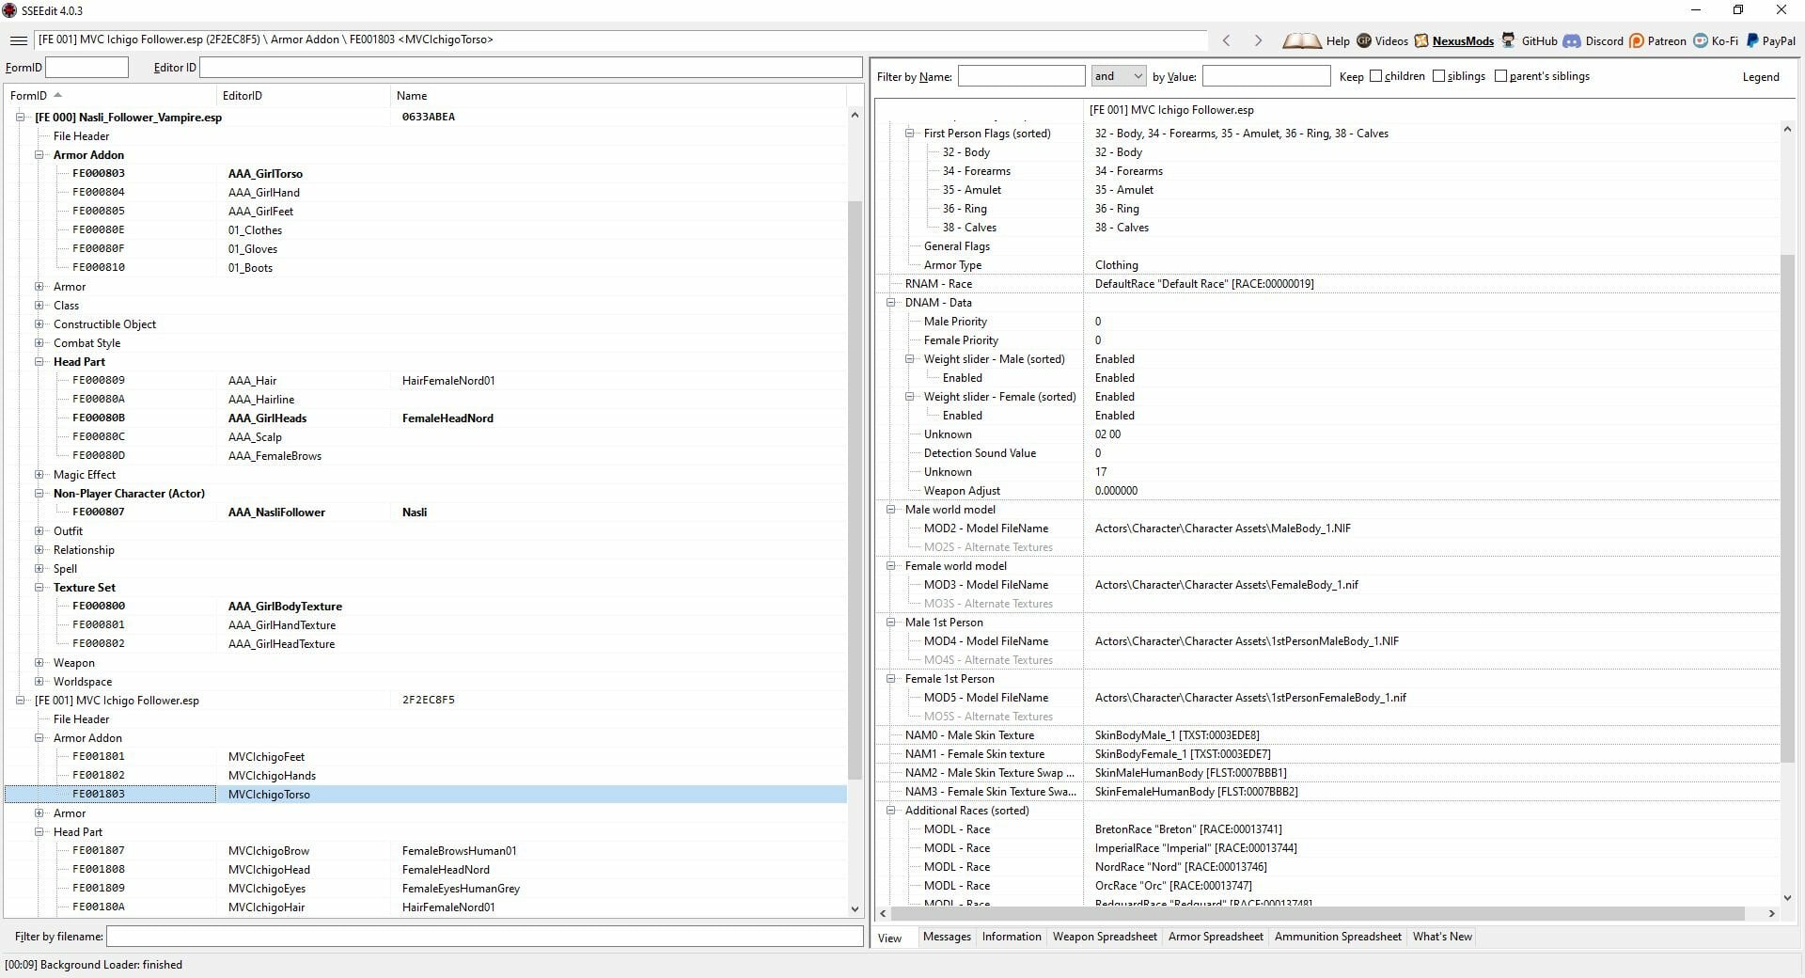The image size is (1805, 978).
Task: Select the MVCIchigoHands armor addon
Action: point(272,776)
